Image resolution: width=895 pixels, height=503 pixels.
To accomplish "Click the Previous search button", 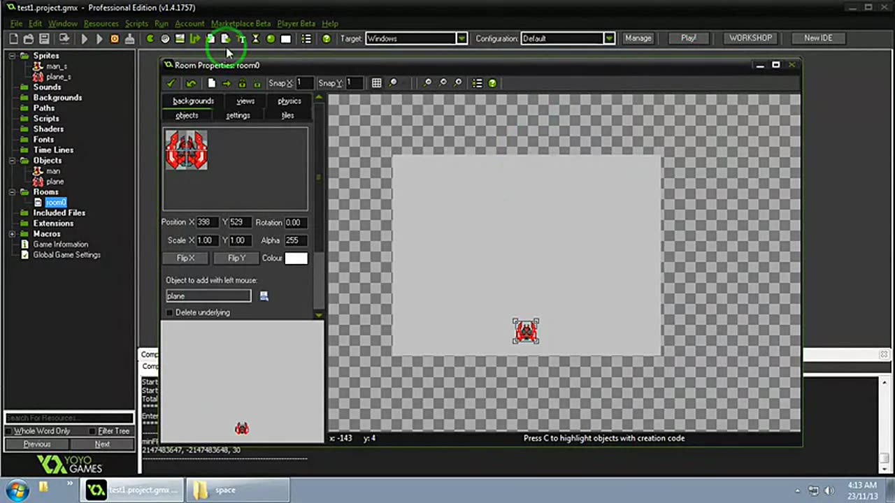I will tap(36, 444).
